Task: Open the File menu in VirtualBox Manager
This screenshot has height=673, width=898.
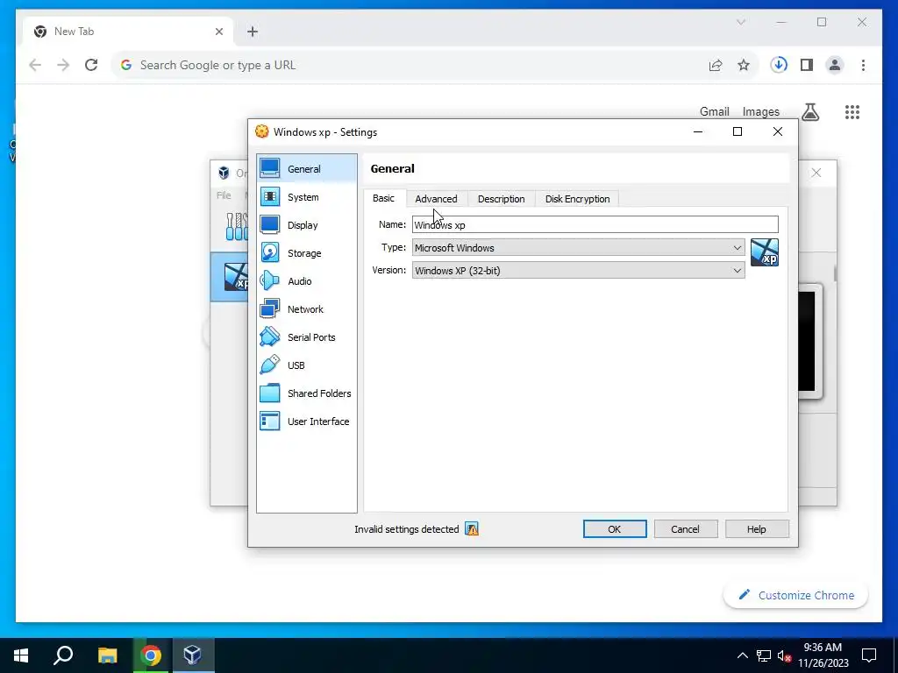Action: 224,195
